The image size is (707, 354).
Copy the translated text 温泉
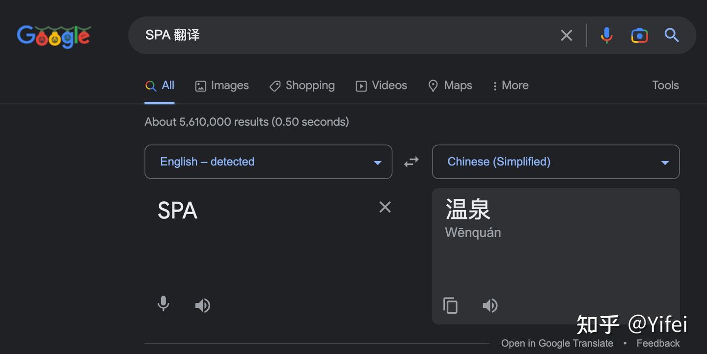coord(450,305)
